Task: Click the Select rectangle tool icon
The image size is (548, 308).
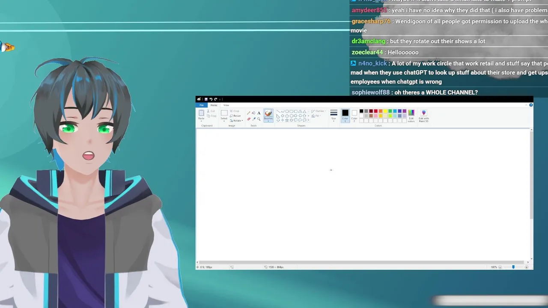Action: [x=224, y=113]
